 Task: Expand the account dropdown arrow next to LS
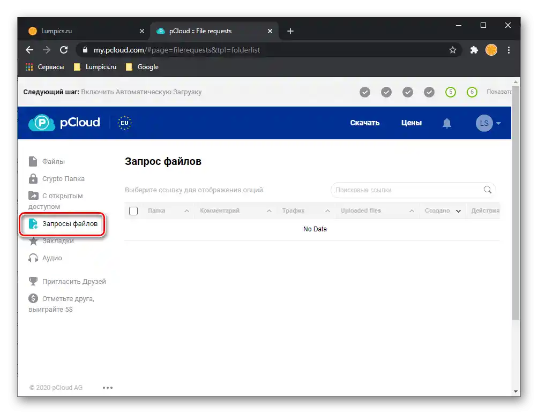pyautogui.click(x=498, y=123)
